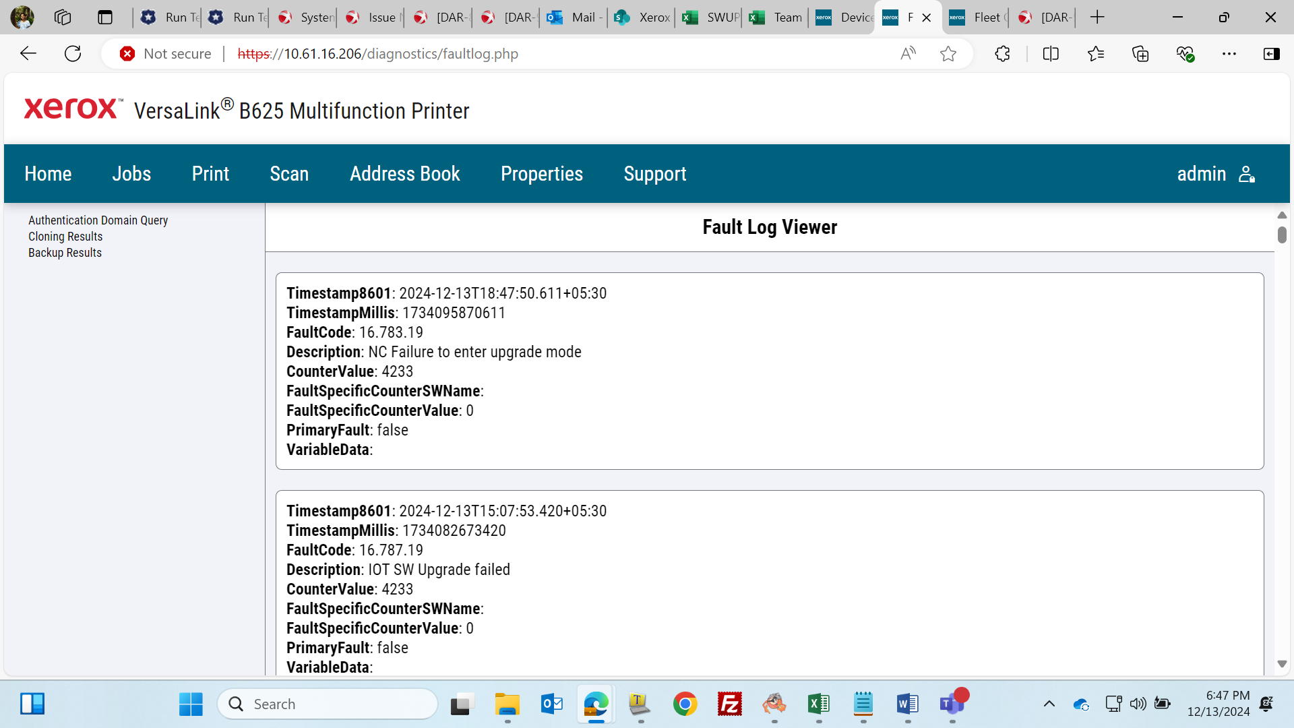Open the Read Aloud icon in address bar
This screenshot has height=728, width=1294.
(x=908, y=54)
